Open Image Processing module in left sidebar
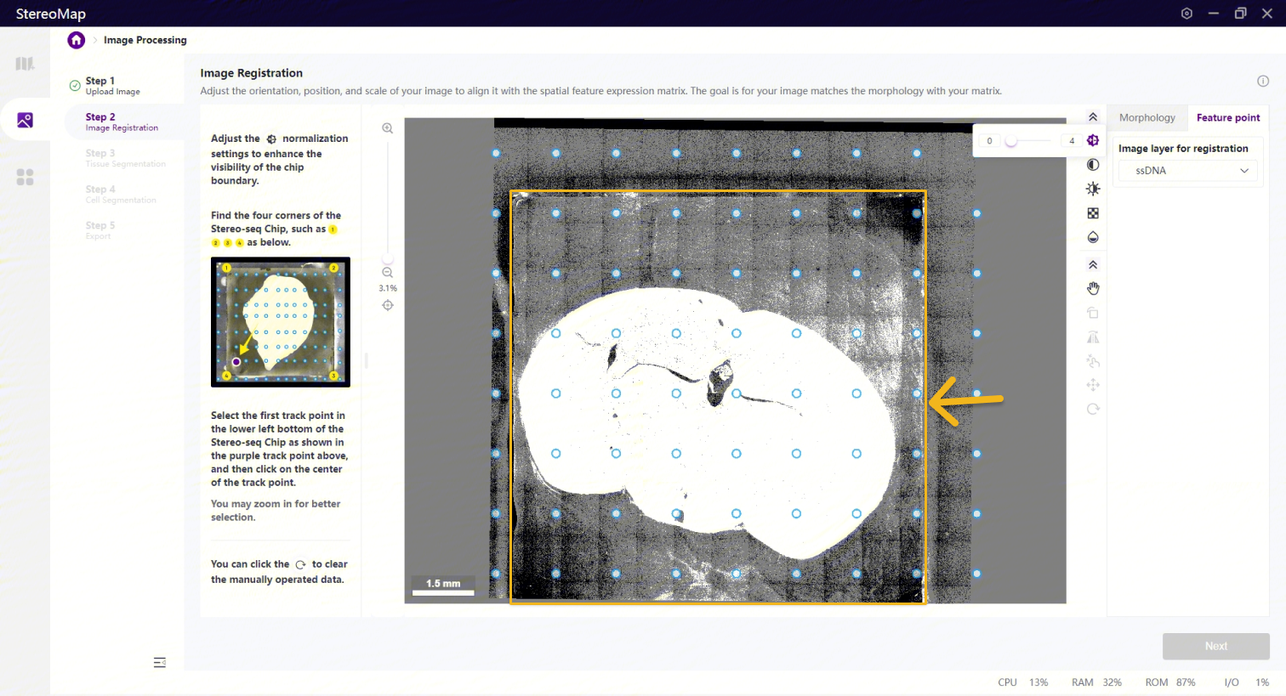This screenshot has height=696, width=1286. (25, 121)
